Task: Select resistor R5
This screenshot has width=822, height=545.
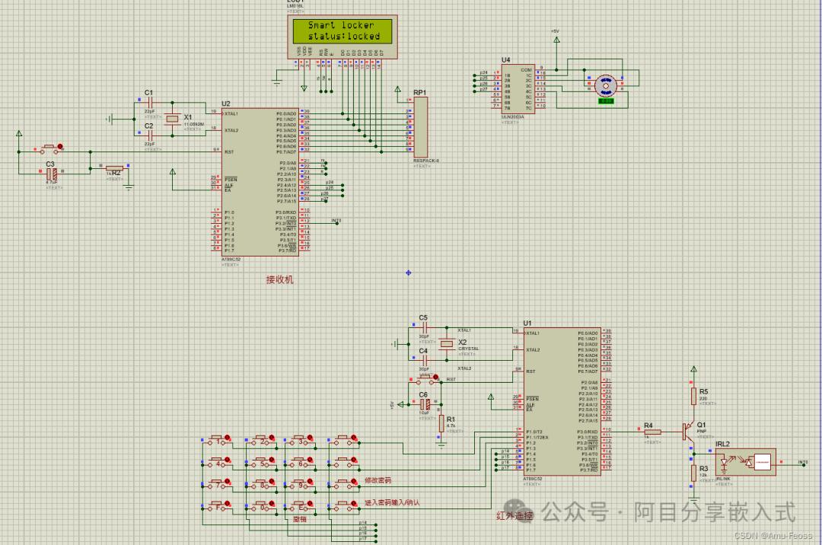Action: coord(693,396)
